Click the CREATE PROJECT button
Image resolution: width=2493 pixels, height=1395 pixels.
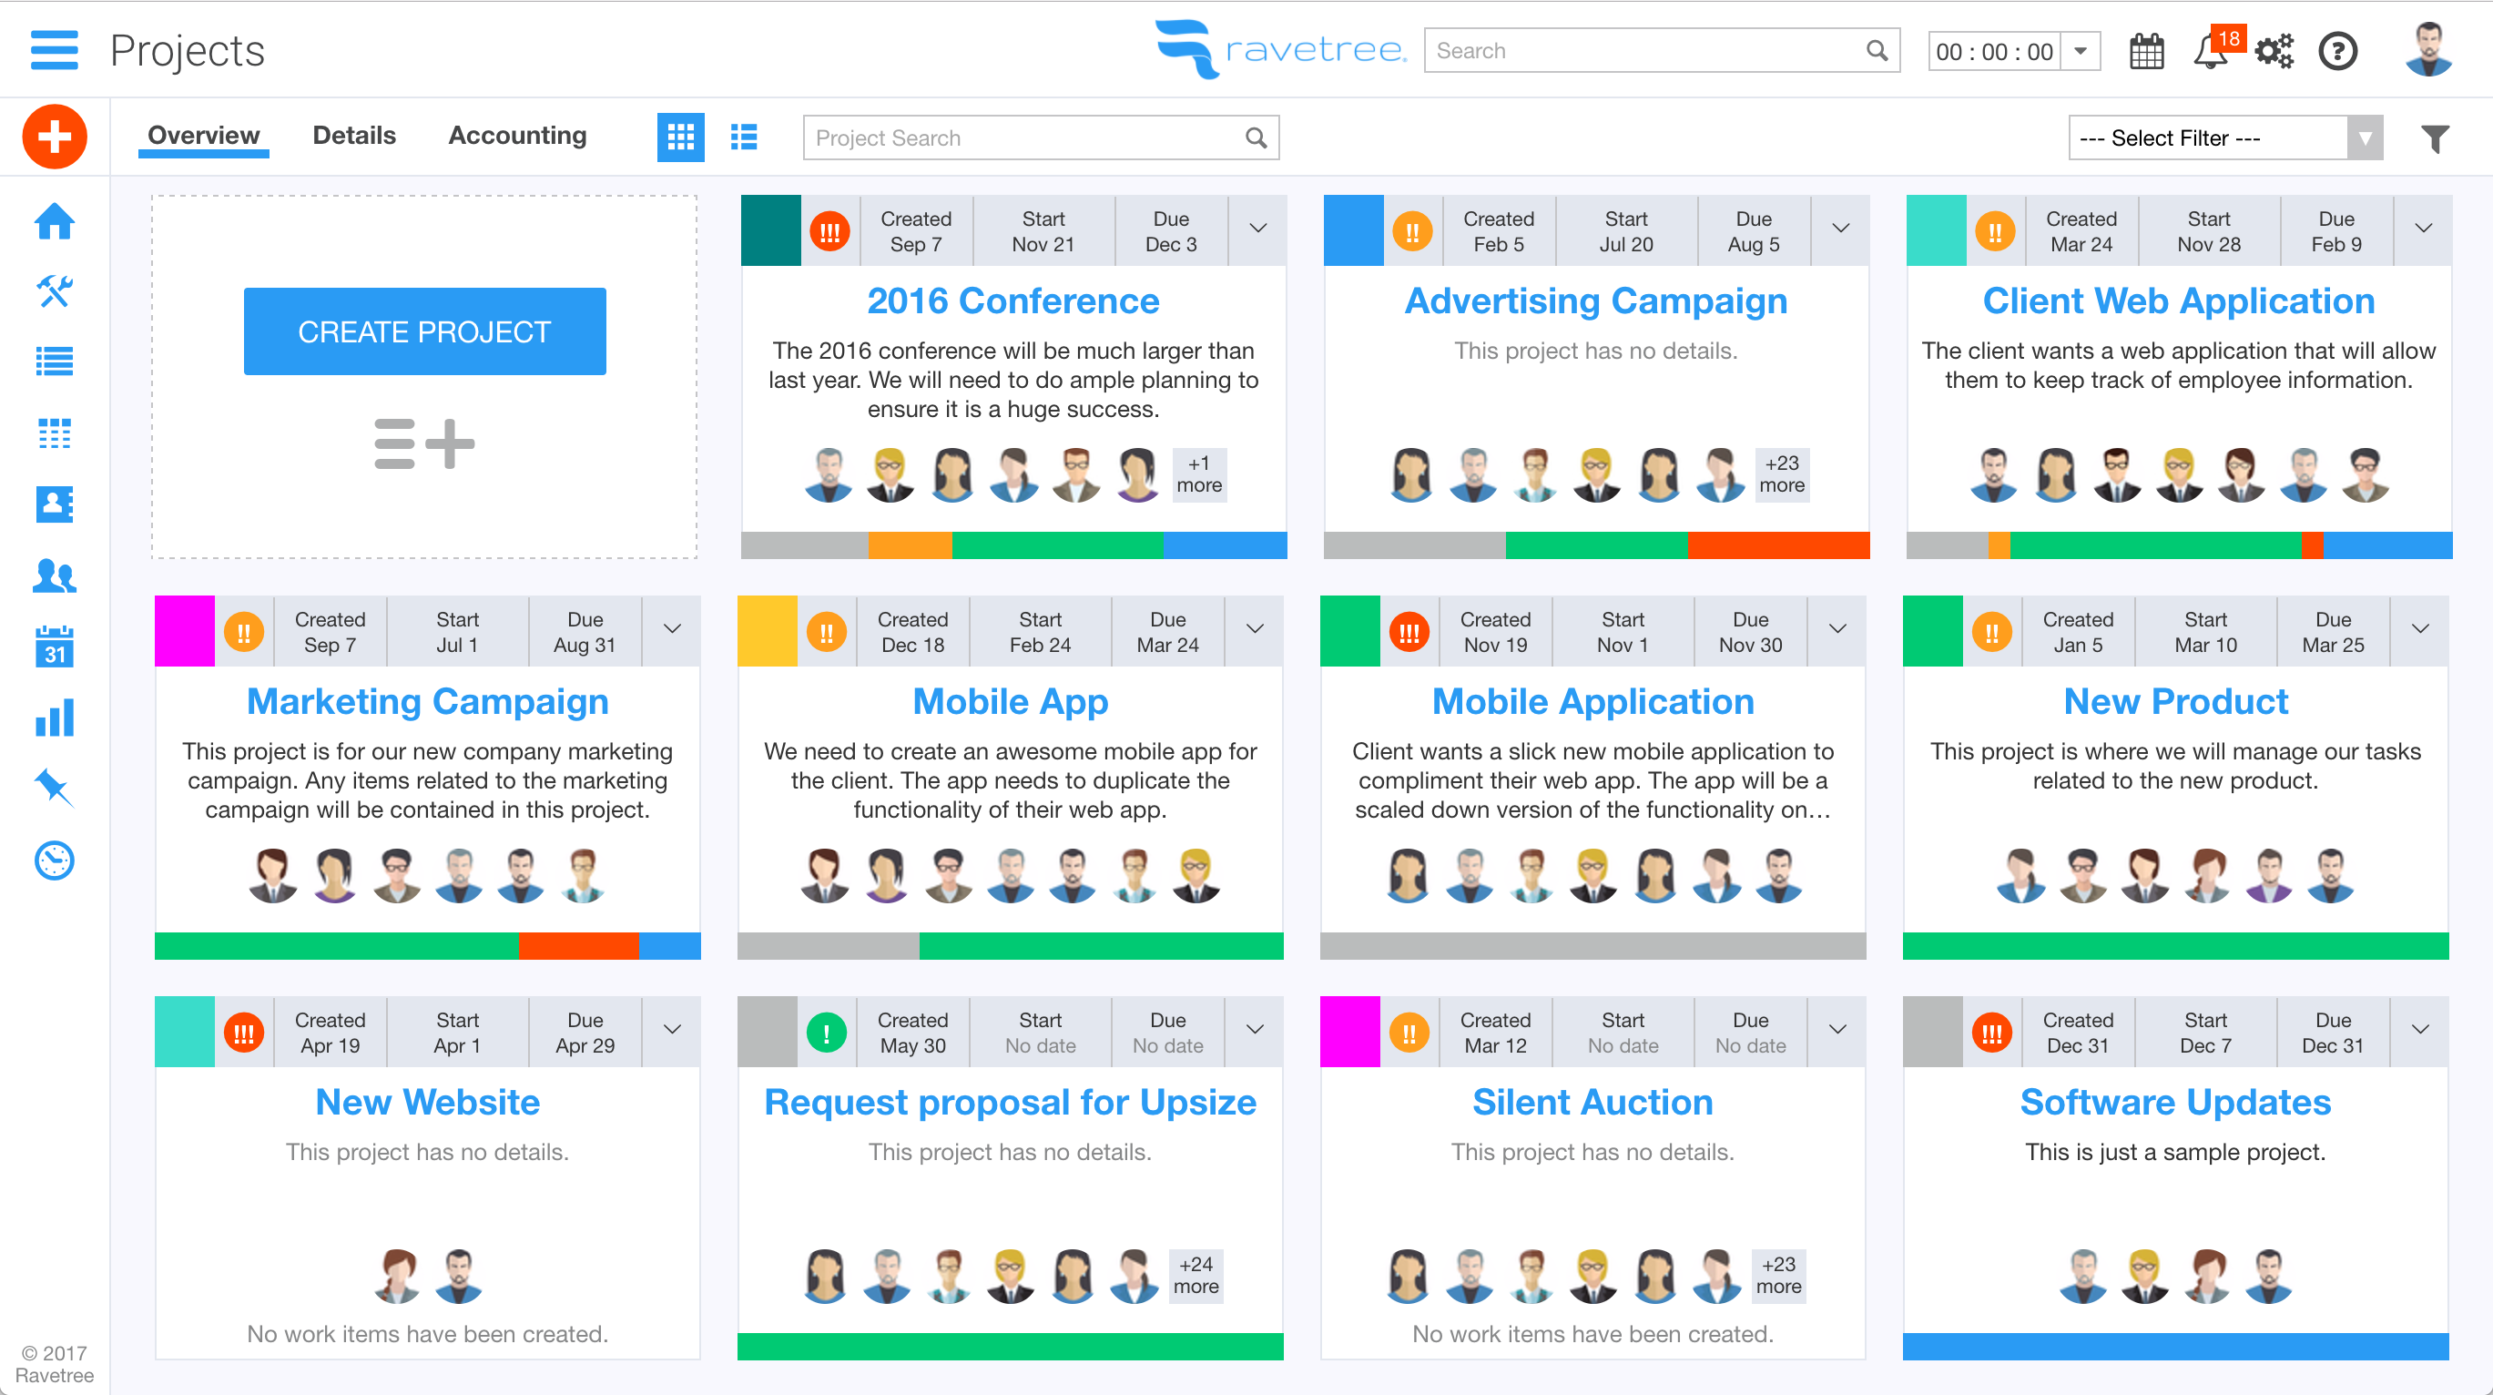(x=425, y=331)
